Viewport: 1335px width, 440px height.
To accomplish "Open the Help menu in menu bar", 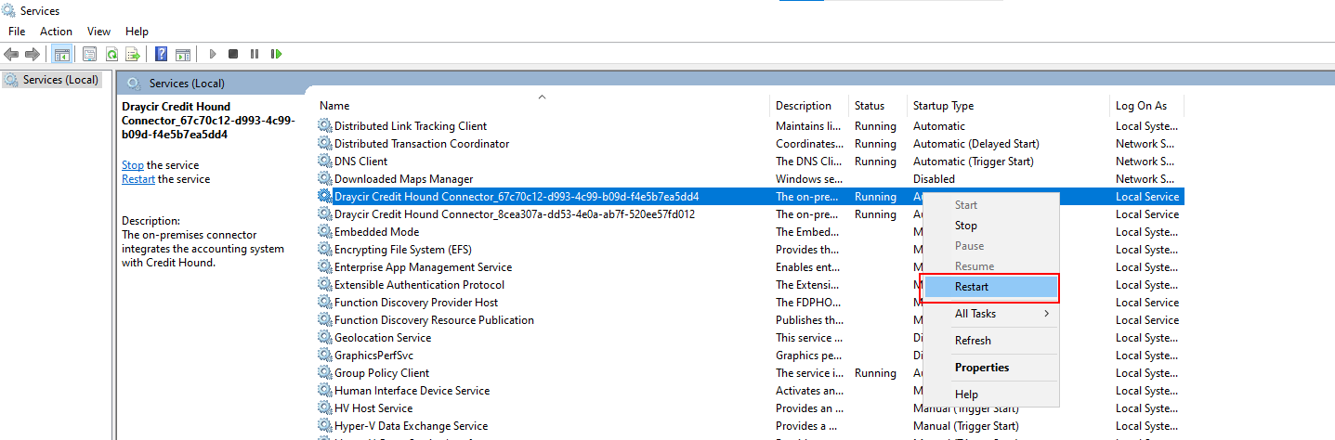I will click(137, 32).
